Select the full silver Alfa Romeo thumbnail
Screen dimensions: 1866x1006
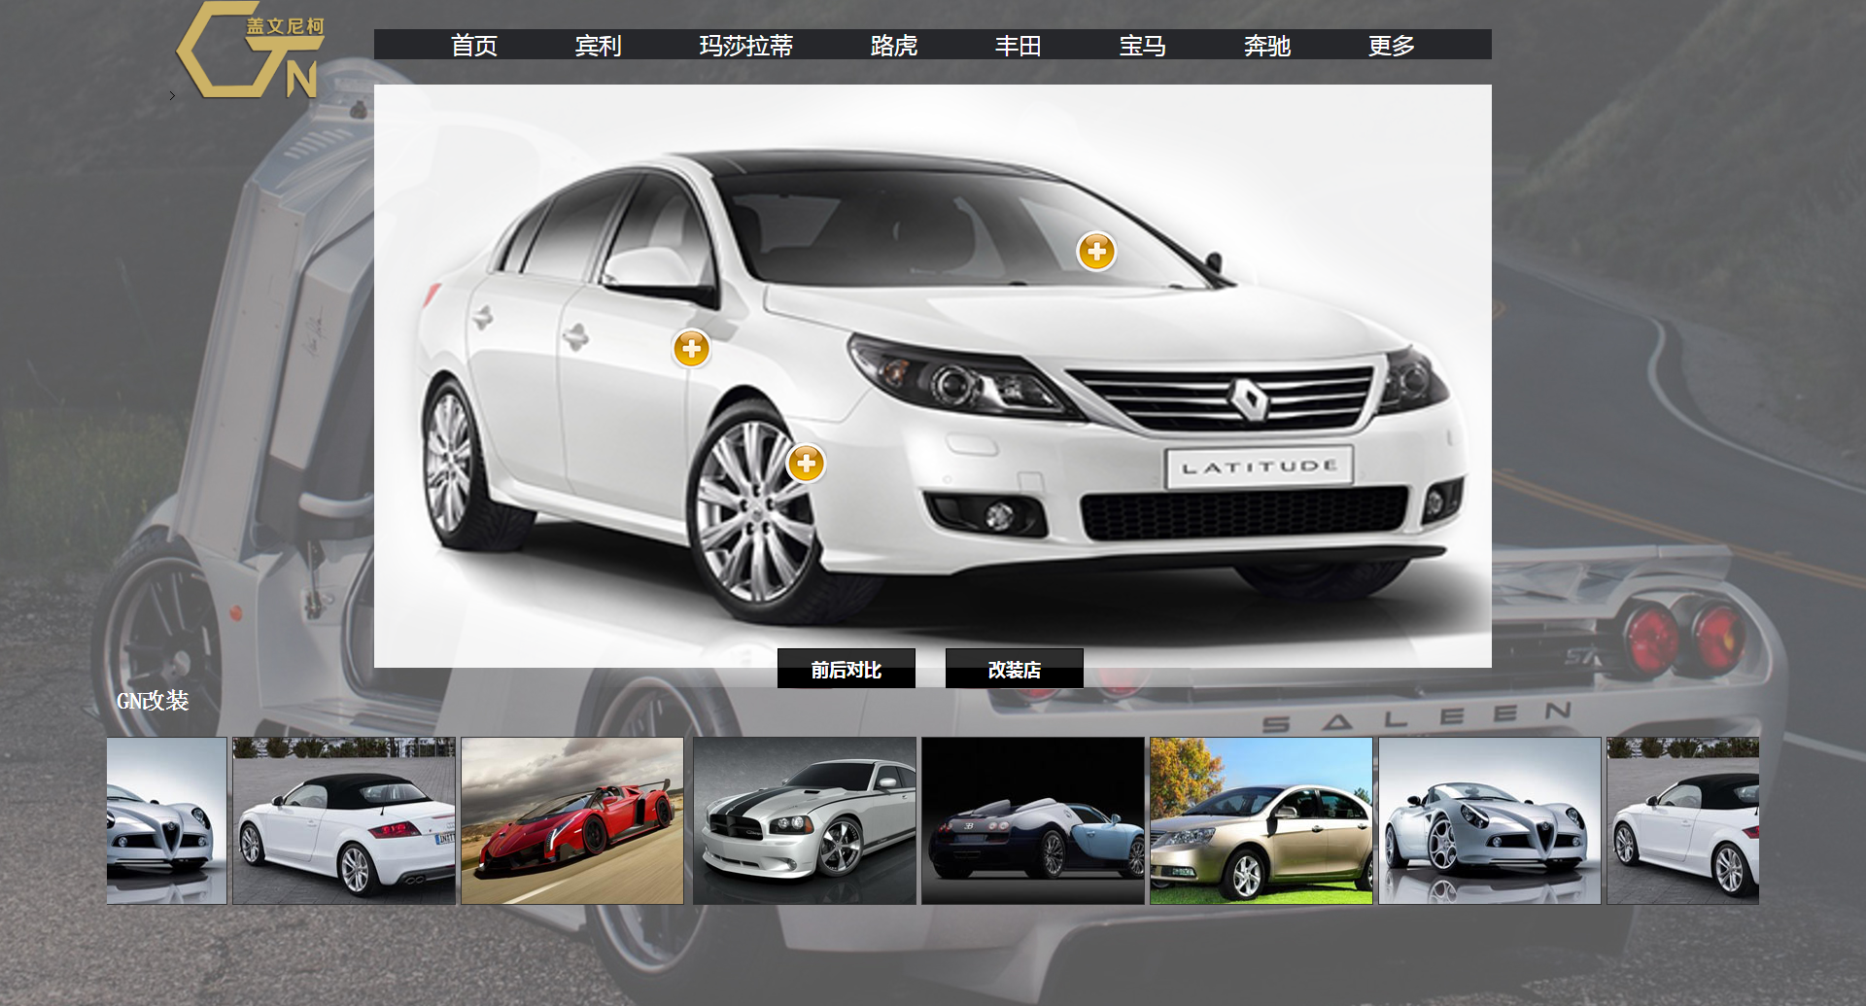click(1490, 820)
